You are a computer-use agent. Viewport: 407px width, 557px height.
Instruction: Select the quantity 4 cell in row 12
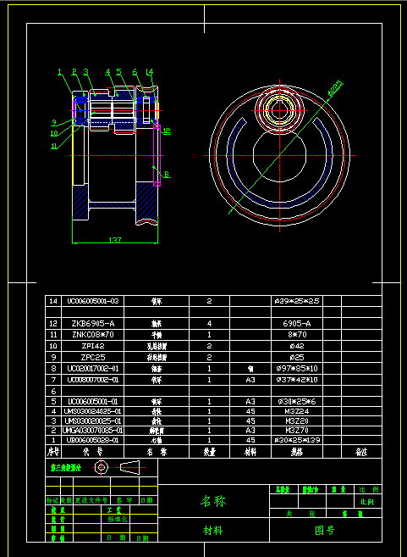(x=209, y=324)
